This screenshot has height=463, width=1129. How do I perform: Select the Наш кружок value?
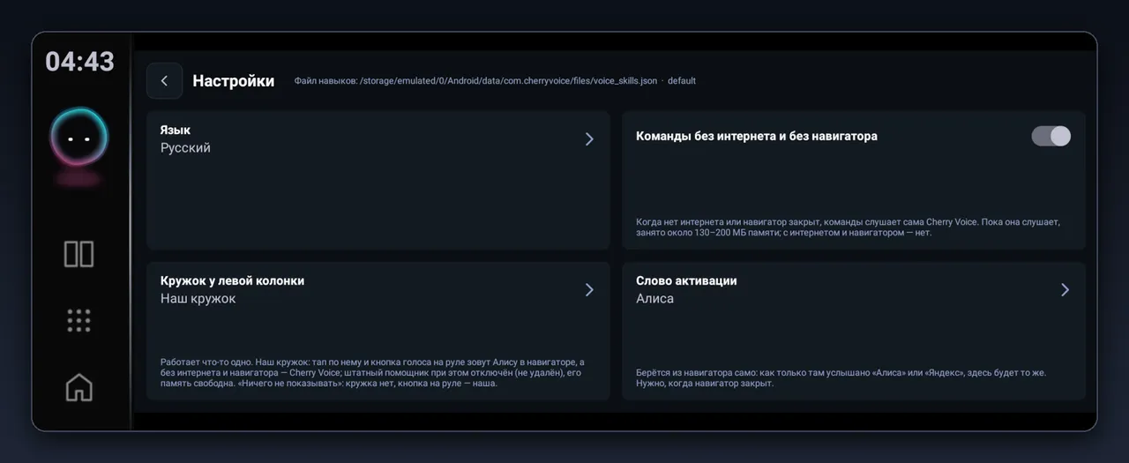[x=198, y=299]
